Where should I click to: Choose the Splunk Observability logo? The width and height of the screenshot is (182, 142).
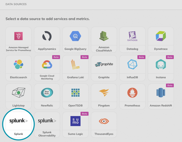pyautogui.click(x=47, y=121)
